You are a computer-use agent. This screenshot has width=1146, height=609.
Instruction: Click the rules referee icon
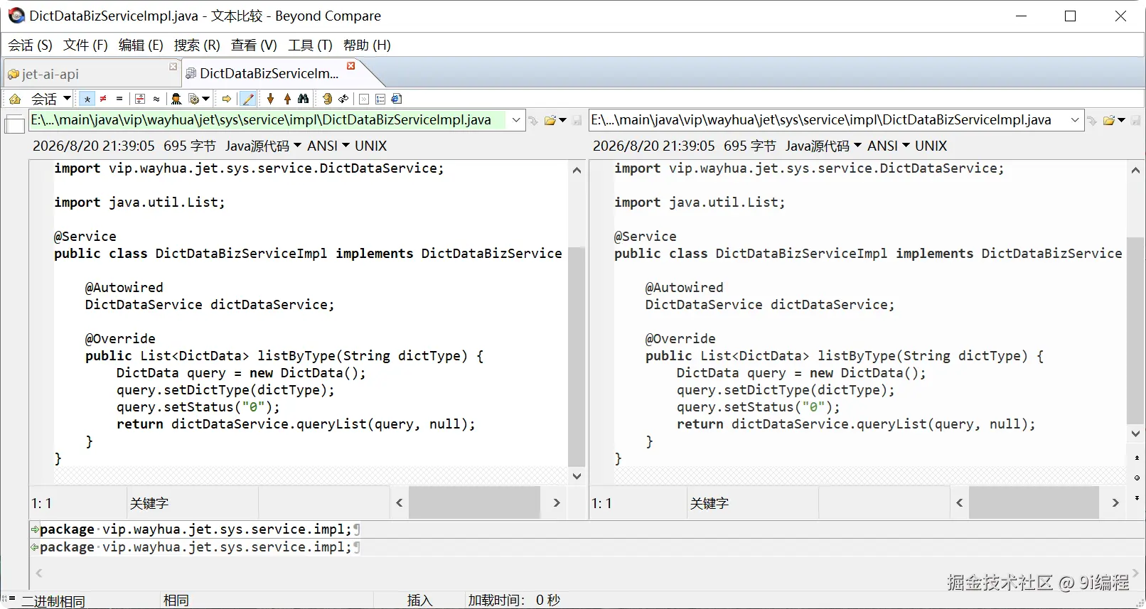176,99
